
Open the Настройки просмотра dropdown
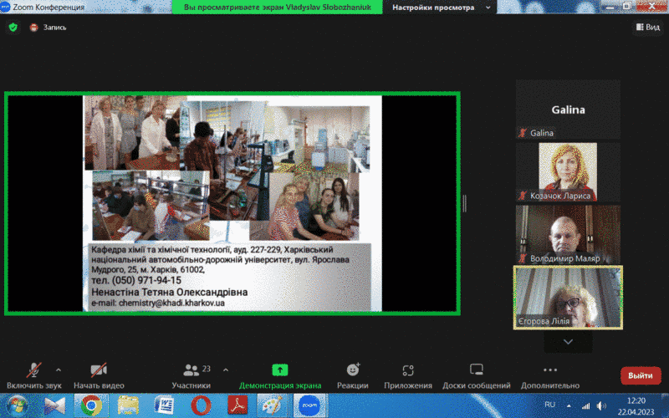coord(442,8)
